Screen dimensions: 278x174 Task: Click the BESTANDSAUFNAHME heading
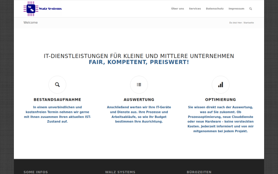coord(57,100)
